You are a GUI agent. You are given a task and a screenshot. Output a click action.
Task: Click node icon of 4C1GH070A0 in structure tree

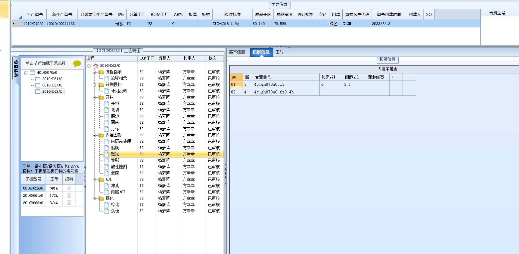point(32,72)
